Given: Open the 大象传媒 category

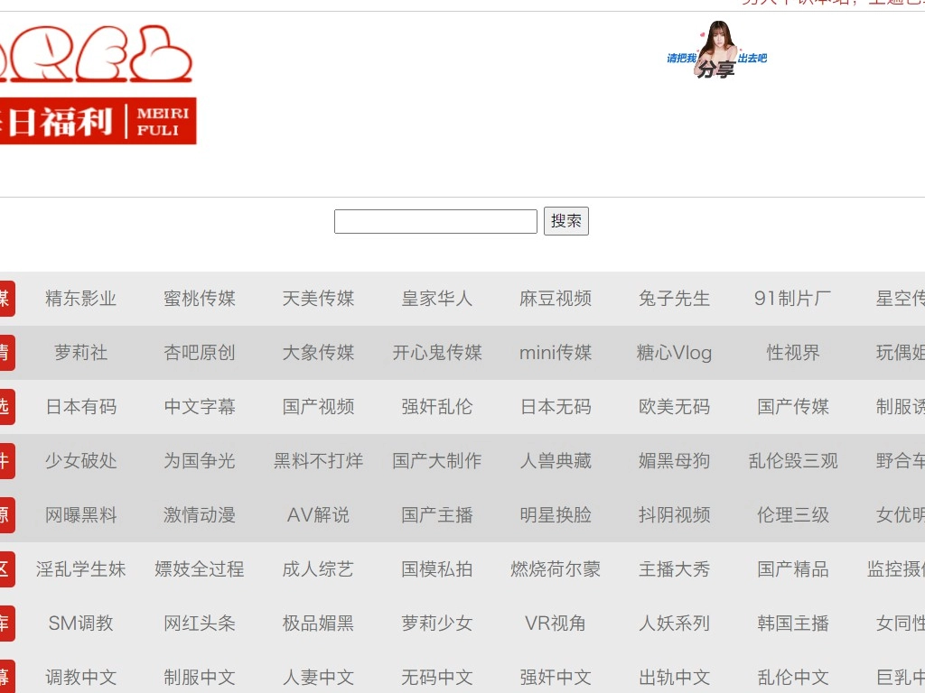Looking at the screenshot, I should click(318, 353).
